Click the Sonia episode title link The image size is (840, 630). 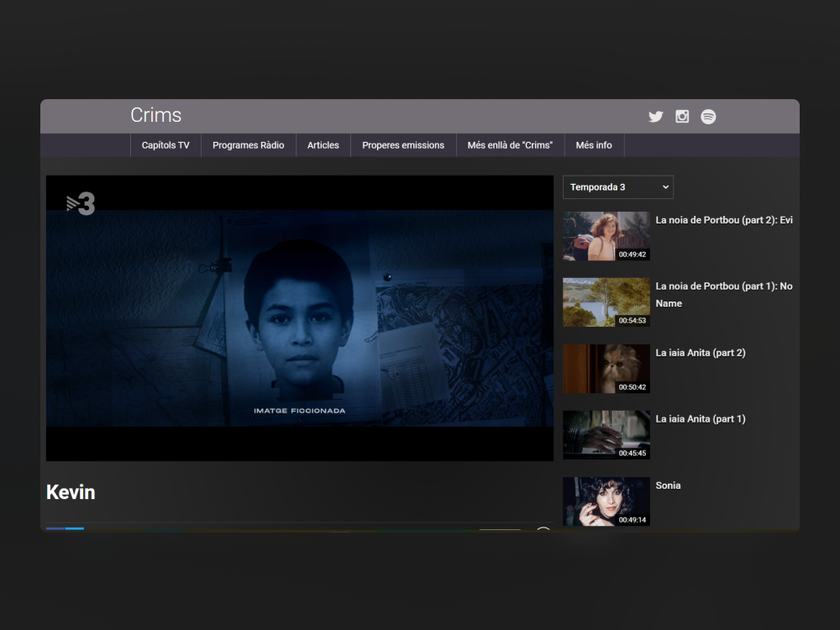coord(668,486)
